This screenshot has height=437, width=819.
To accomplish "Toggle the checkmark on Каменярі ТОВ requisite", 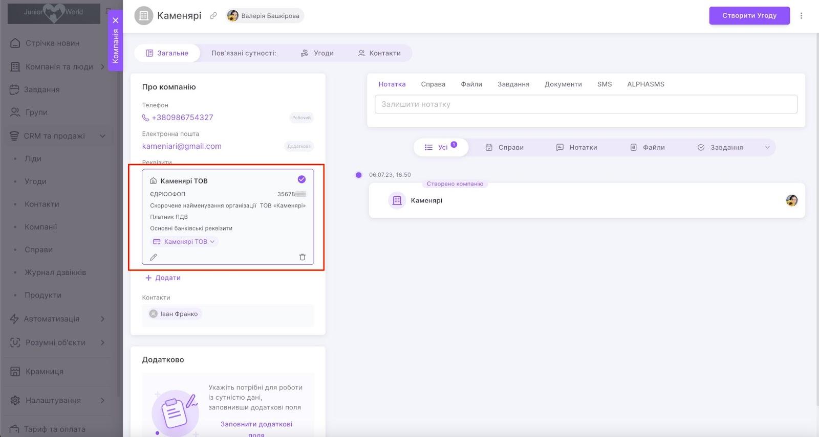I will pos(301,179).
